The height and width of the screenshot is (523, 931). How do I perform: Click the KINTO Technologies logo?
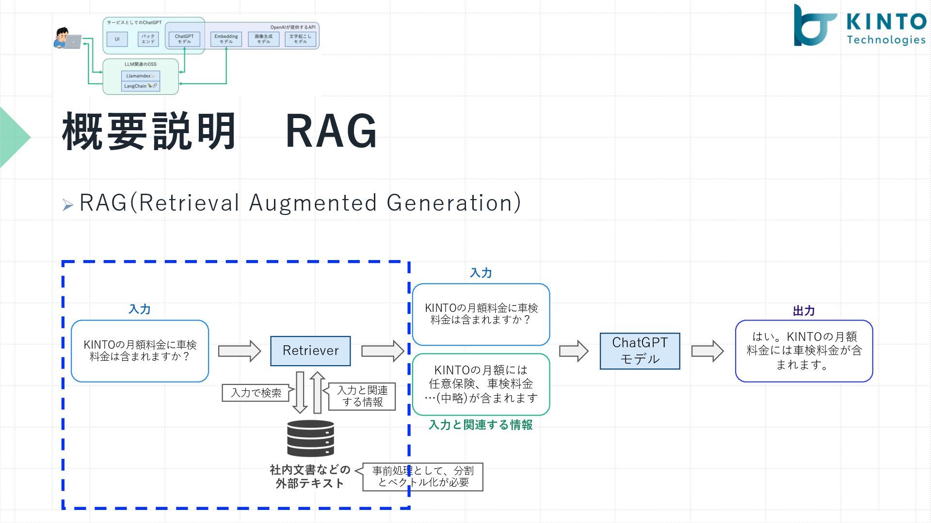pos(859,26)
